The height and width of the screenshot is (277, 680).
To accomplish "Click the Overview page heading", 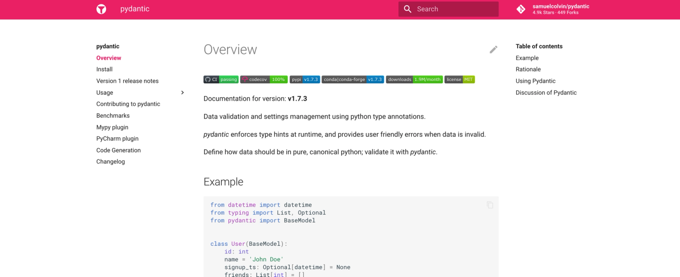I will 230,49.
